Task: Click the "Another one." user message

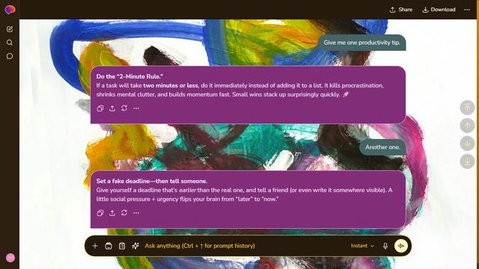Action: tap(382, 147)
